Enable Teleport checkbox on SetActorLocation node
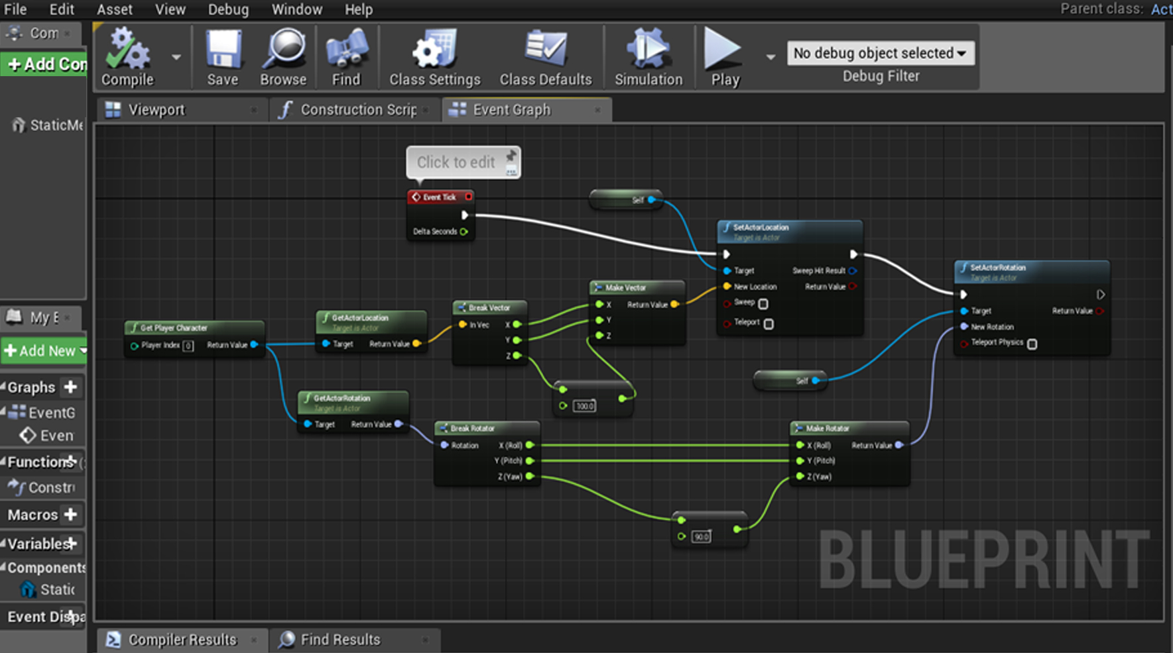Viewport: 1173px width, 653px height. click(769, 324)
